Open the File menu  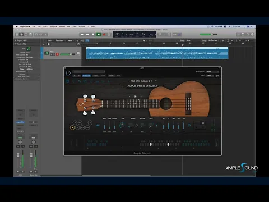pyautogui.click(x=34, y=27)
